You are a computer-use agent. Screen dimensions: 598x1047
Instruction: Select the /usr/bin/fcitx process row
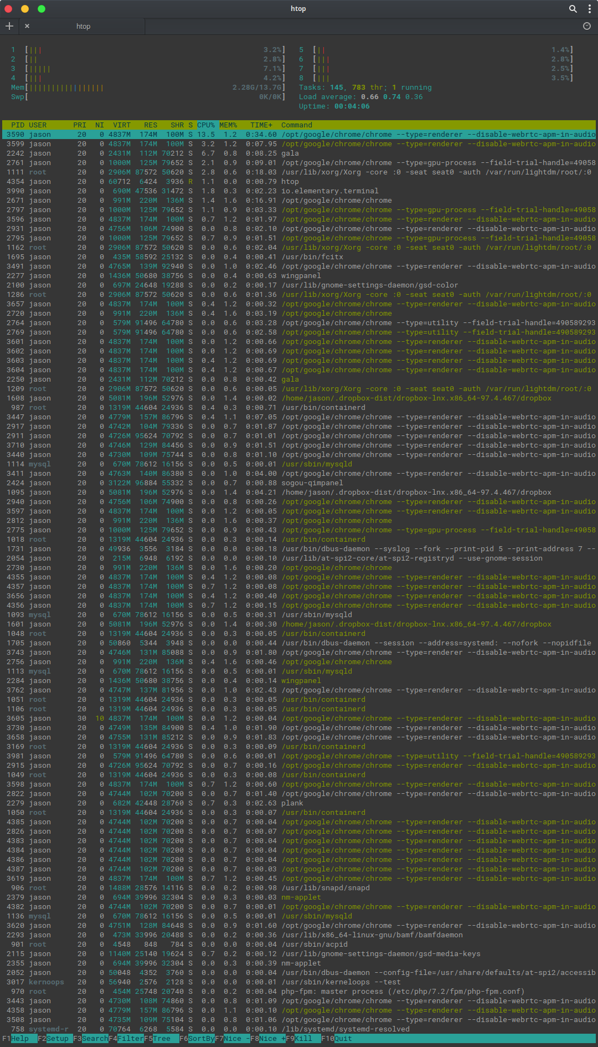[299, 257]
